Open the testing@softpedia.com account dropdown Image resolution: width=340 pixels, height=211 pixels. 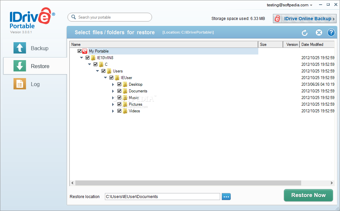(x=290, y=5)
